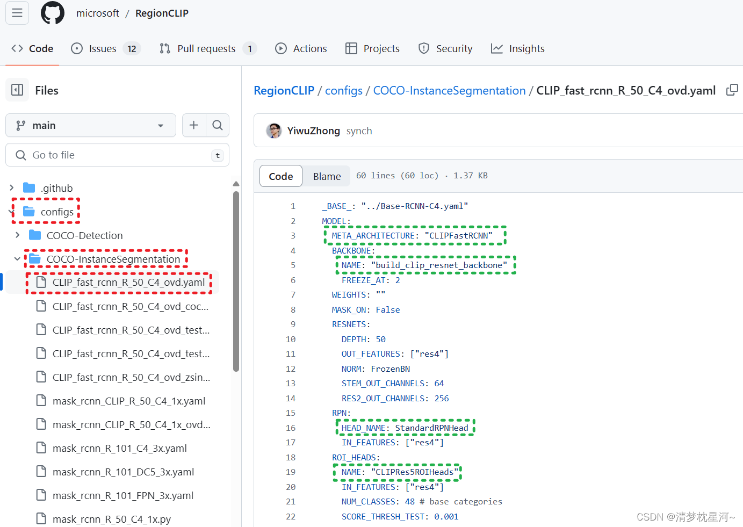Open the Issues tab
743x527 pixels.
(105, 48)
